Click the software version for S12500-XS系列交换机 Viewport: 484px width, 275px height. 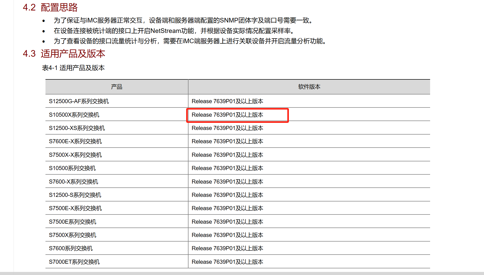click(x=227, y=128)
